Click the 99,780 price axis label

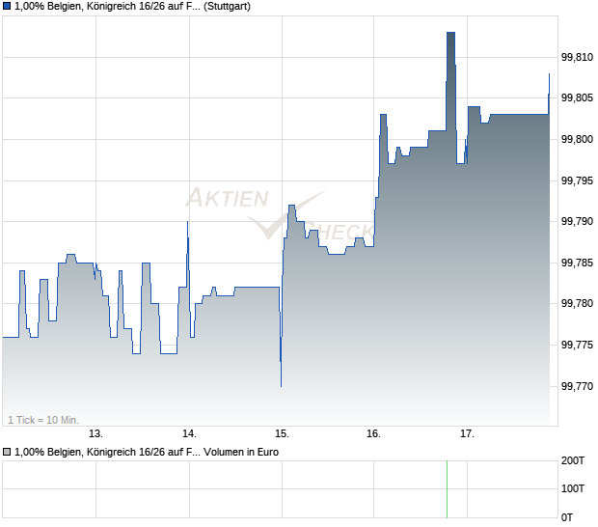click(x=578, y=304)
